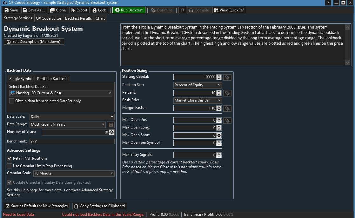
Task: Click the save icon beside Data Range
Action: tap(111, 125)
